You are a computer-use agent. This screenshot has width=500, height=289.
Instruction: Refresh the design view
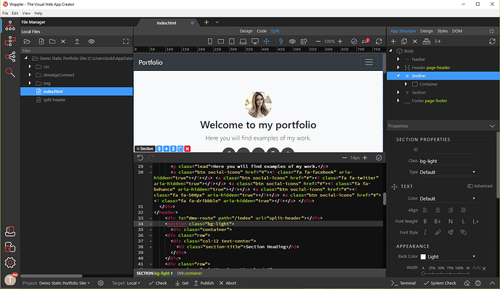(379, 41)
